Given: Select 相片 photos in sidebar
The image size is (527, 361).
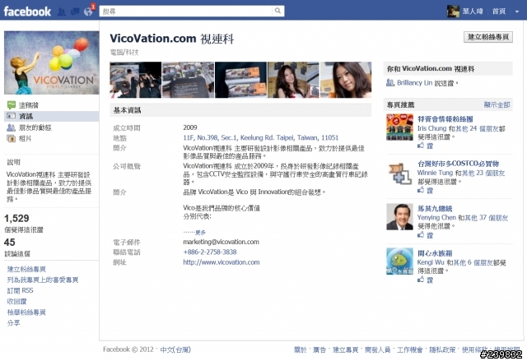Looking at the screenshot, I should (x=26, y=138).
